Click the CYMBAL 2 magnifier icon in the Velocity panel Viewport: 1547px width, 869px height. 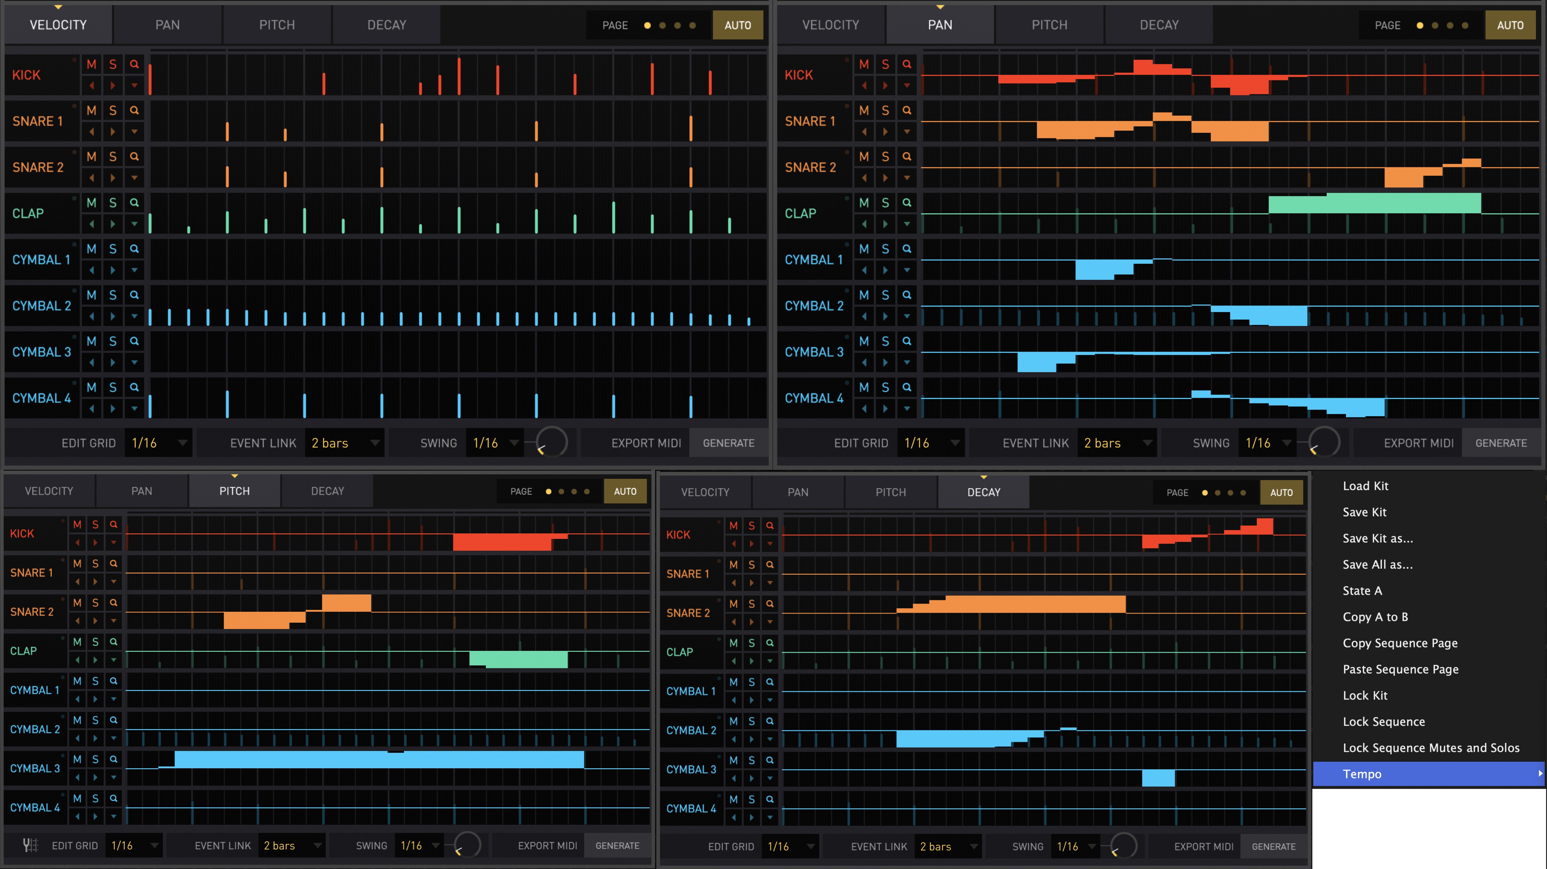click(134, 295)
